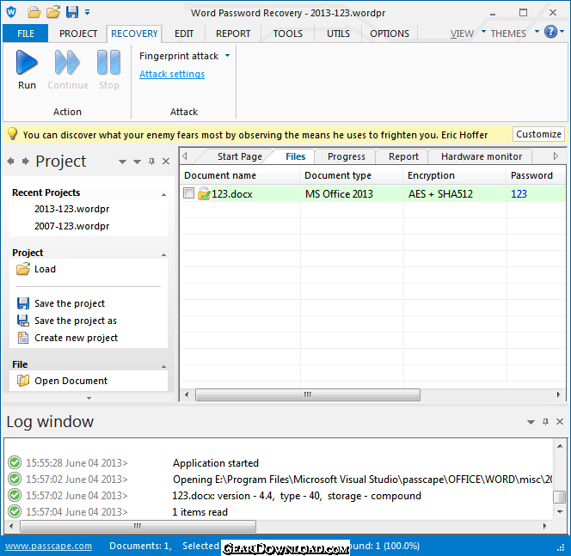Open the VIEW dropdown arrow
Screen dimensions: 571x556
point(483,32)
